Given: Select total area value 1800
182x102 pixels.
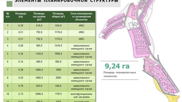Looking at the screenshot, I should [x=58, y=70].
